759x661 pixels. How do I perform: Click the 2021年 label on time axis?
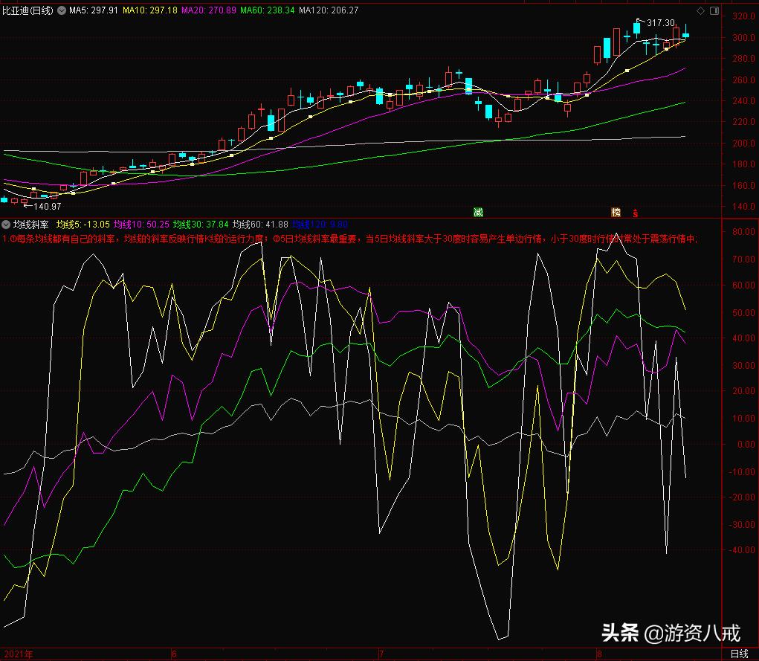(19, 654)
